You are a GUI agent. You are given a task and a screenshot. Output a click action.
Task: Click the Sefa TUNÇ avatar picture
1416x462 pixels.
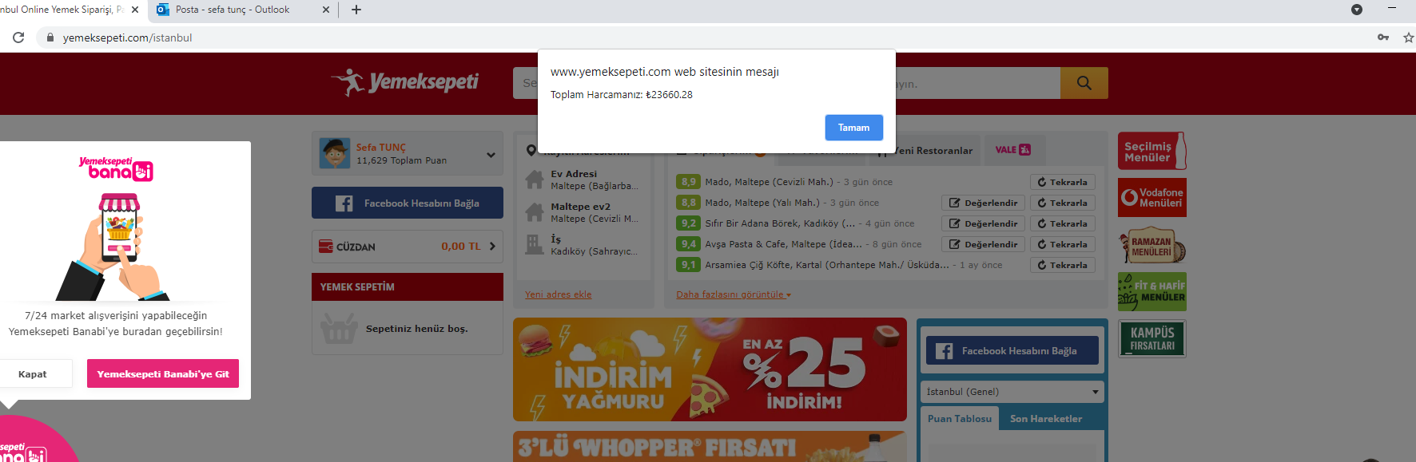pyautogui.click(x=335, y=153)
